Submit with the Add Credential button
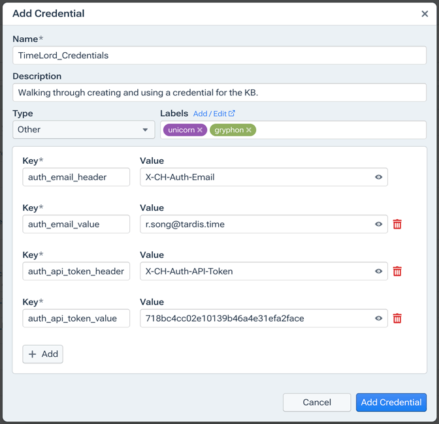 (391, 402)
